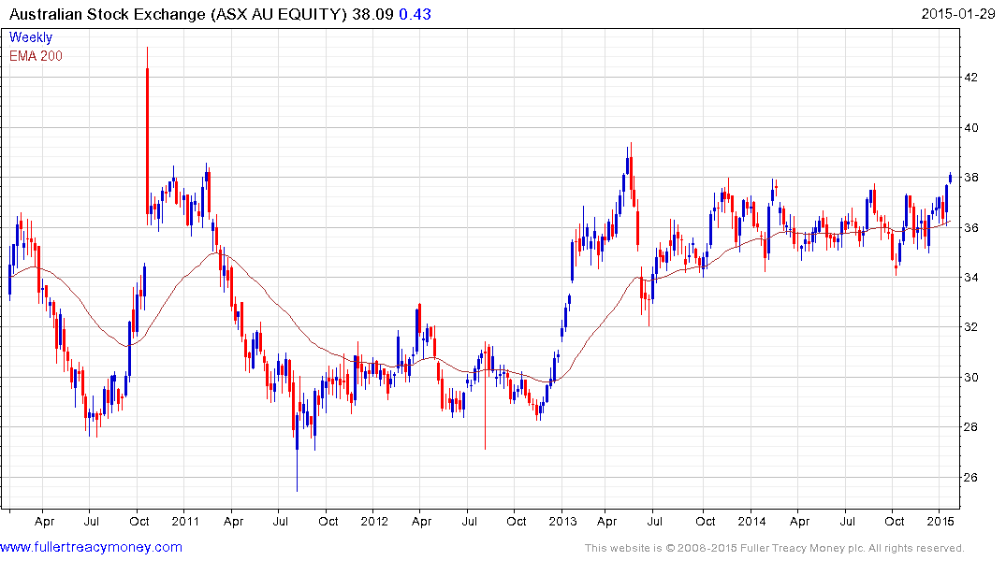The image size is (1006, 561).
Task: Select the EMA 200 legend label
Action: pyautogui.click(x=36, y=56)
